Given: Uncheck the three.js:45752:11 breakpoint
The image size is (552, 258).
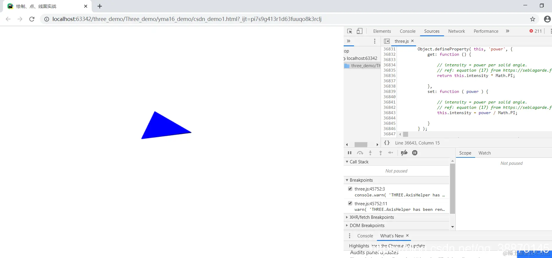Looking at the screenshot, I should 350,203.
